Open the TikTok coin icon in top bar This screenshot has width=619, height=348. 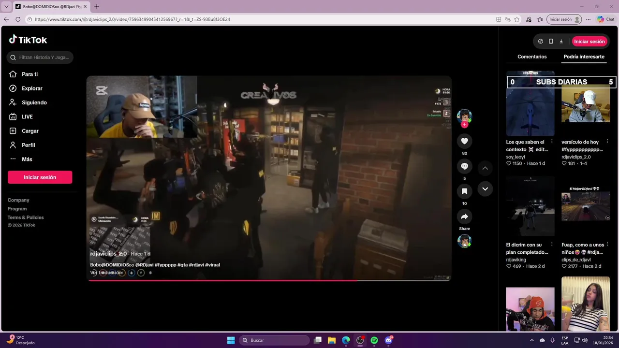point(541,42)
